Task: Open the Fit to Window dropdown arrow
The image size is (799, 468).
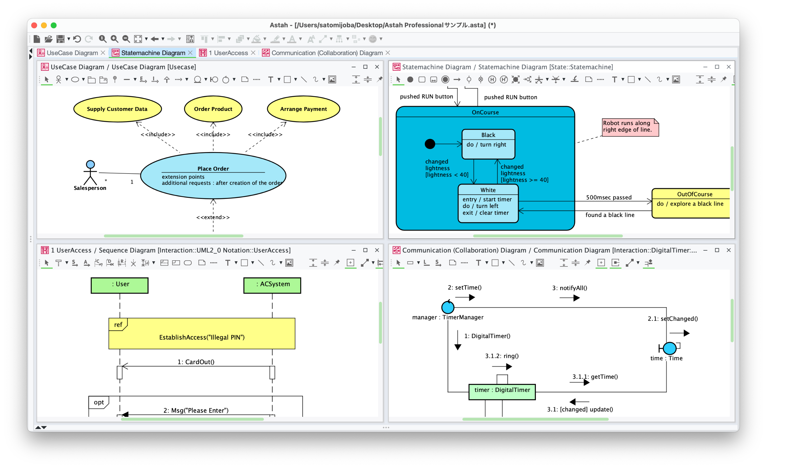Action: tap(146, 39)
